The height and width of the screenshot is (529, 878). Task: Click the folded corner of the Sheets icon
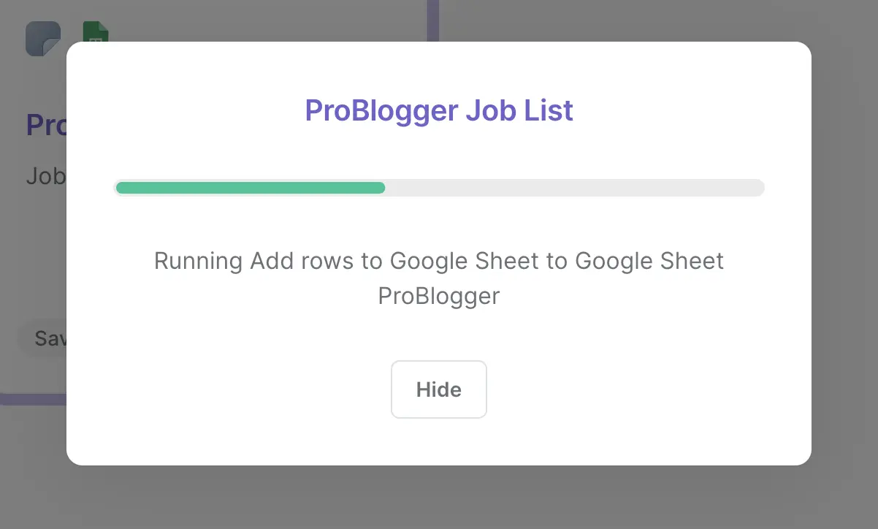(103, 26)
